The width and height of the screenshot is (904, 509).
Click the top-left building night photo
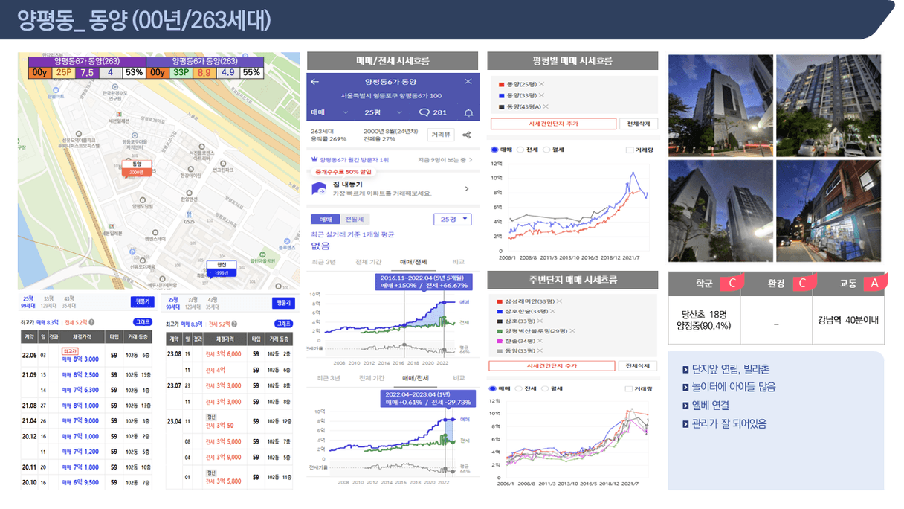coord(720,105)
